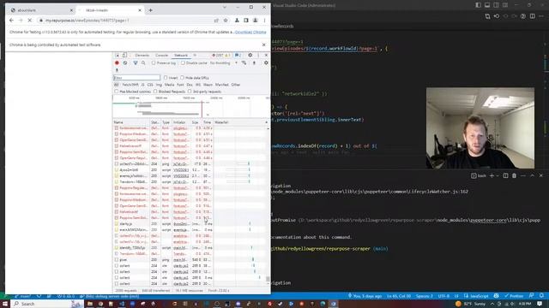This screenshot has width=549, height=308.
Task: Click the Chrome address bar URL
Action: point(87,21)
